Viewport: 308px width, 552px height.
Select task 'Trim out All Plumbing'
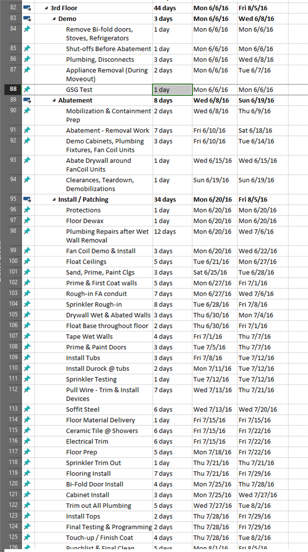tap(99, 506)
